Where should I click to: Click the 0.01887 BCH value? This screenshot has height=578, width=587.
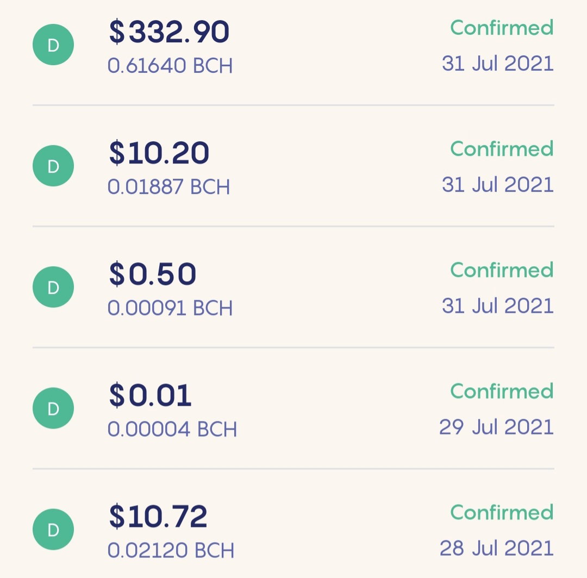(168, 187)
